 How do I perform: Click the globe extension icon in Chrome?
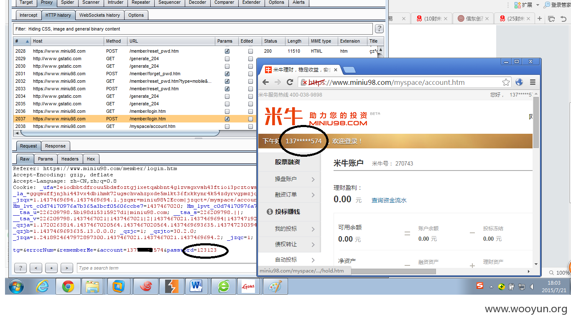point(519,82)
